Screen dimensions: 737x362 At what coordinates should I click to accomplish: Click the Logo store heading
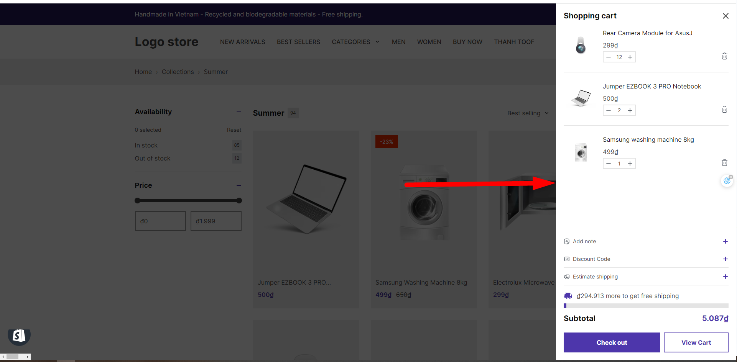coord(166,42)
